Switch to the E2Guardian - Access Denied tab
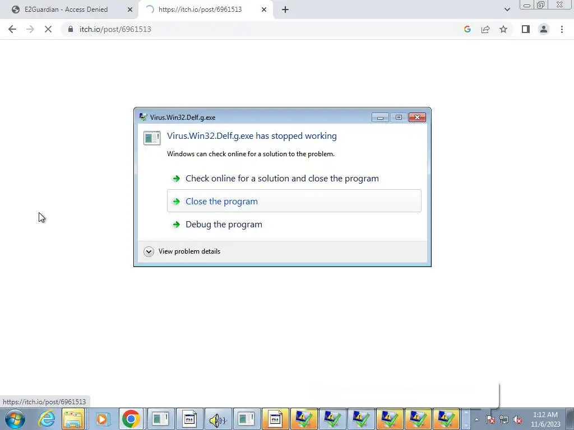The image size is (574, 430). tap(66, 10)
